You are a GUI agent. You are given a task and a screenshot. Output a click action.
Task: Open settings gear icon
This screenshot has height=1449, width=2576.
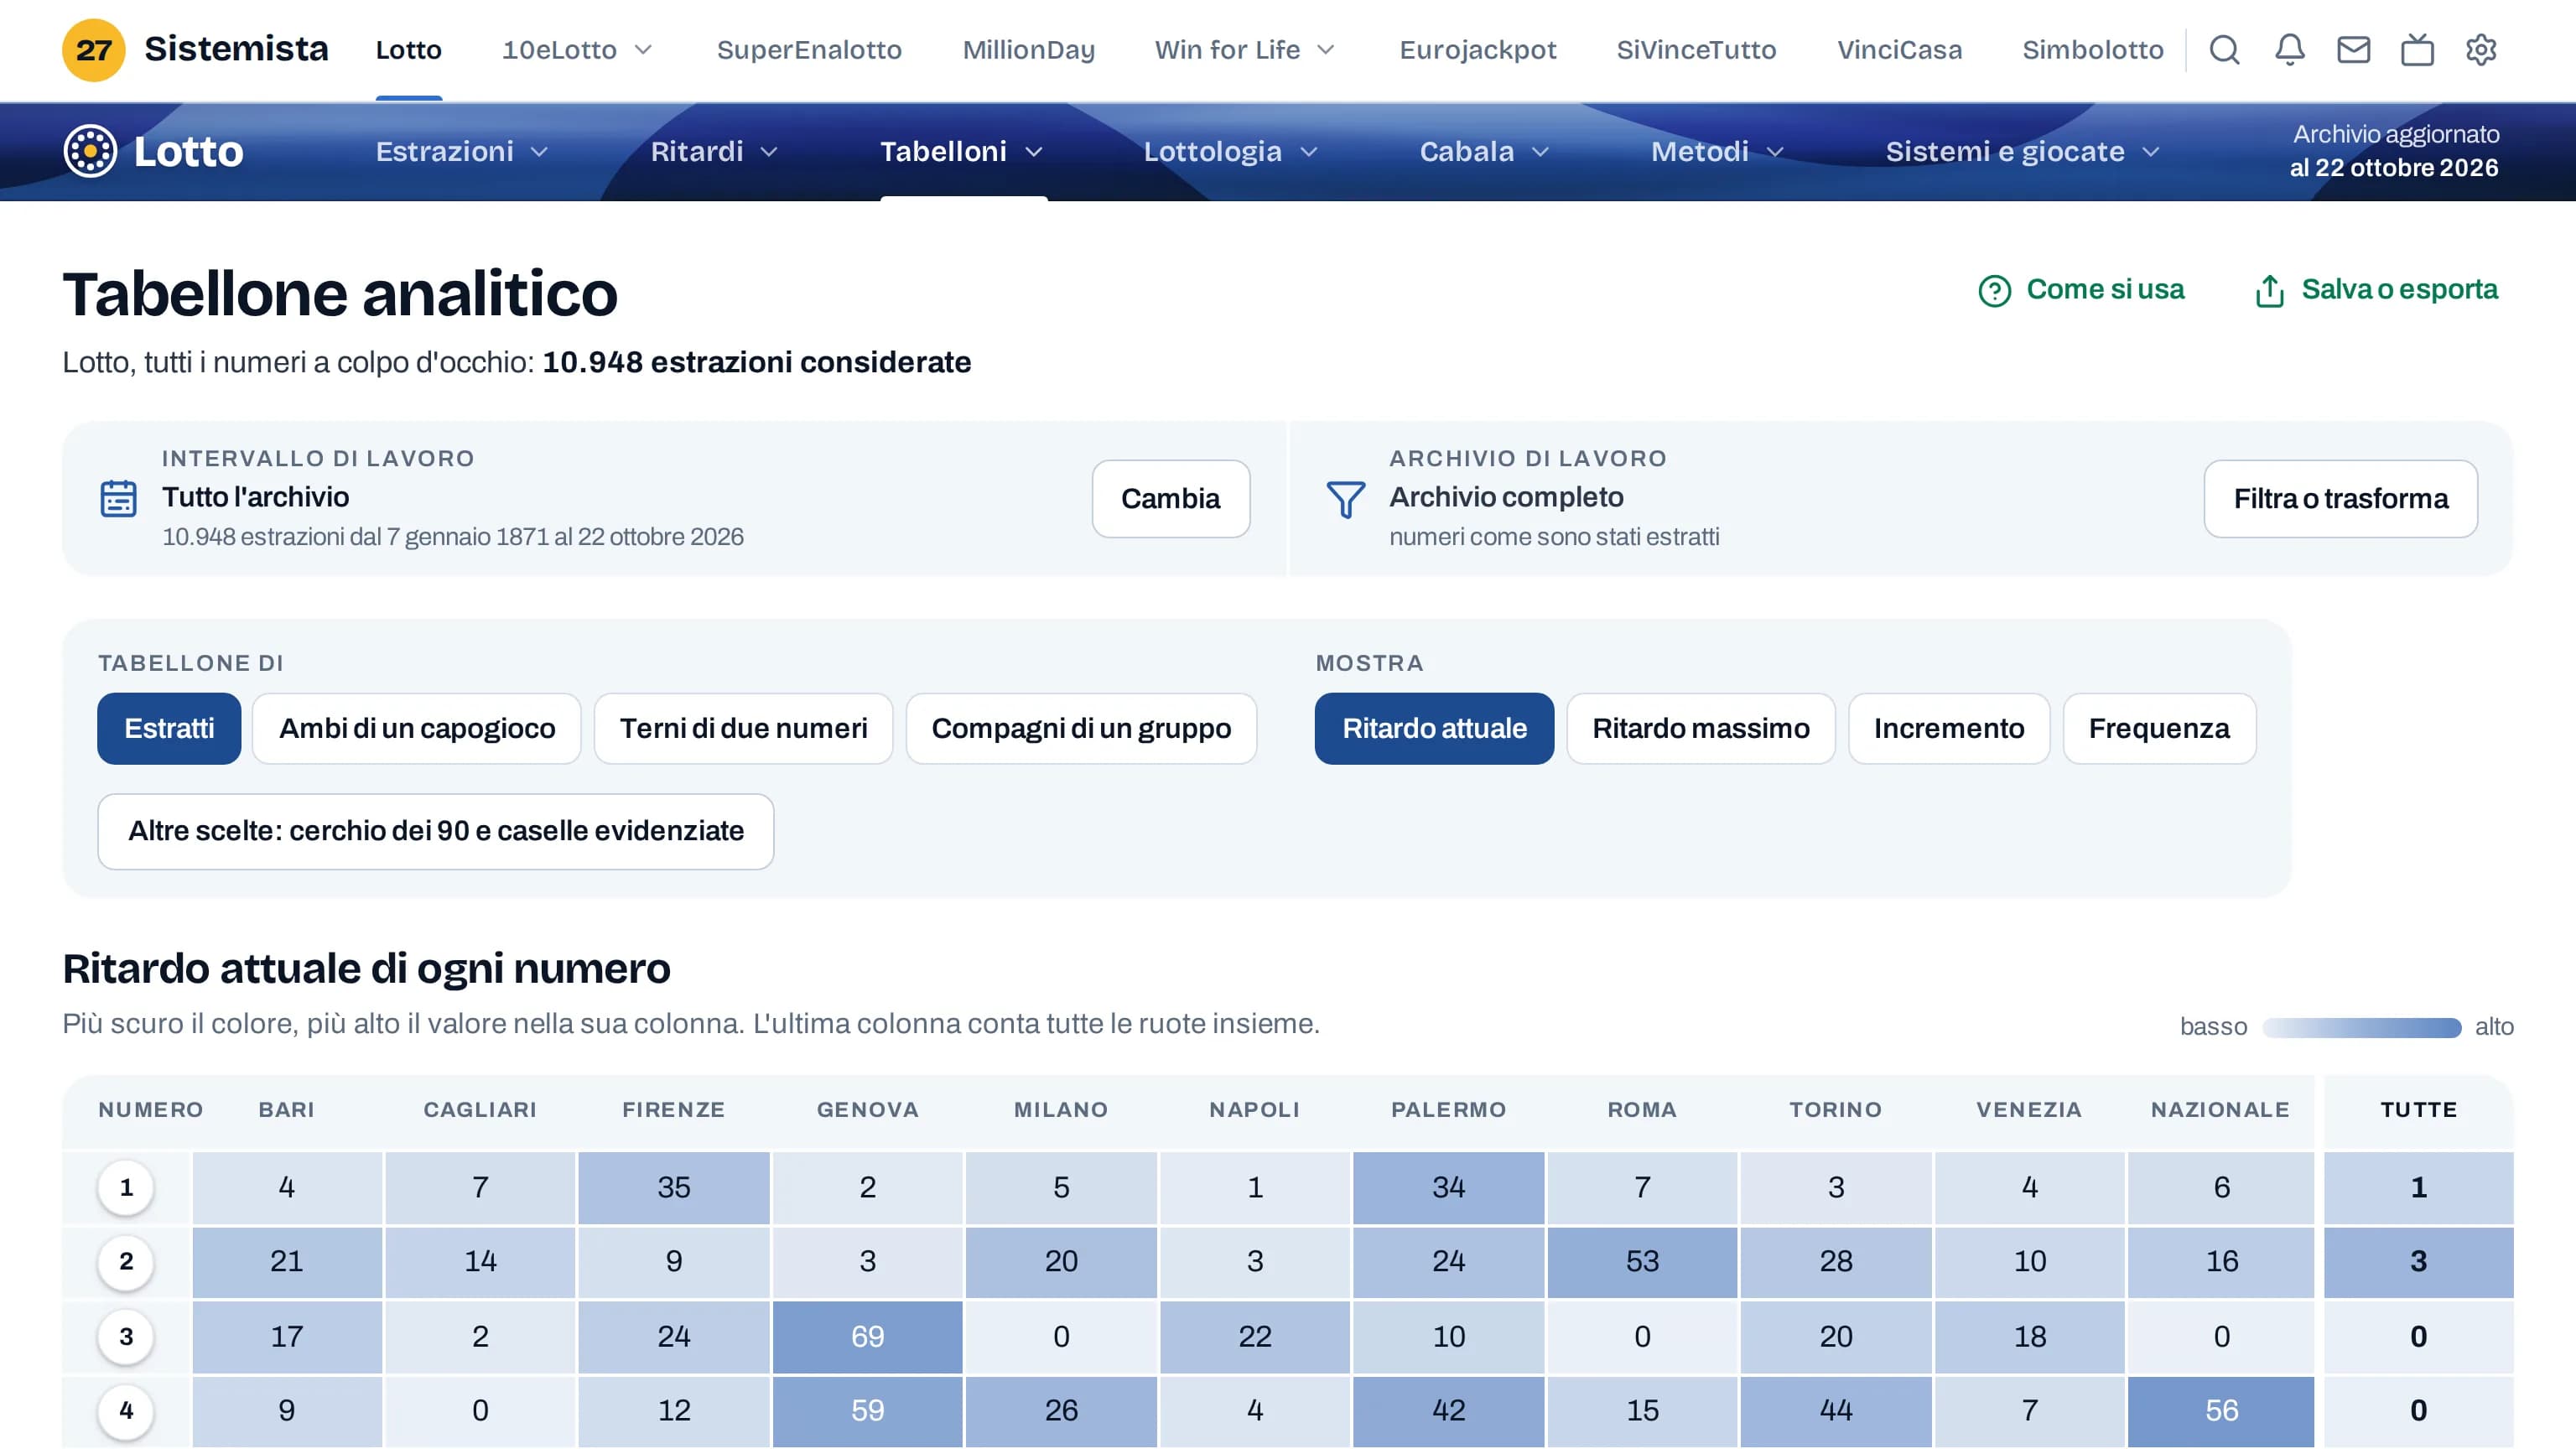click(x=2481, y=49)
